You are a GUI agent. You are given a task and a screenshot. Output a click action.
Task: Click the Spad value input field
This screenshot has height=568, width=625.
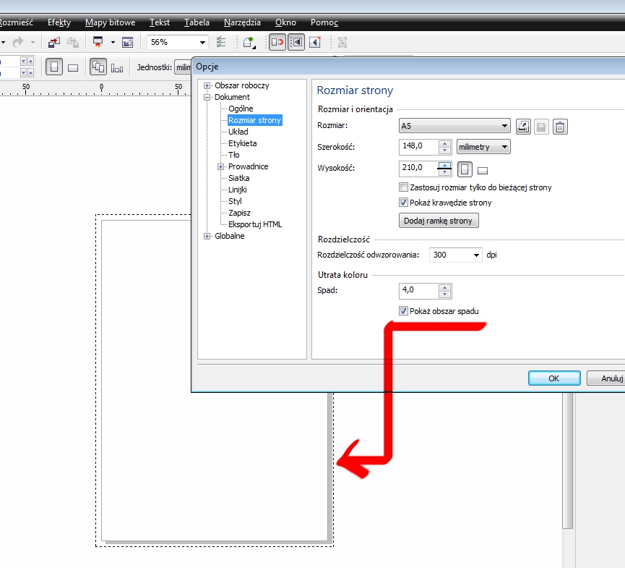419,291
